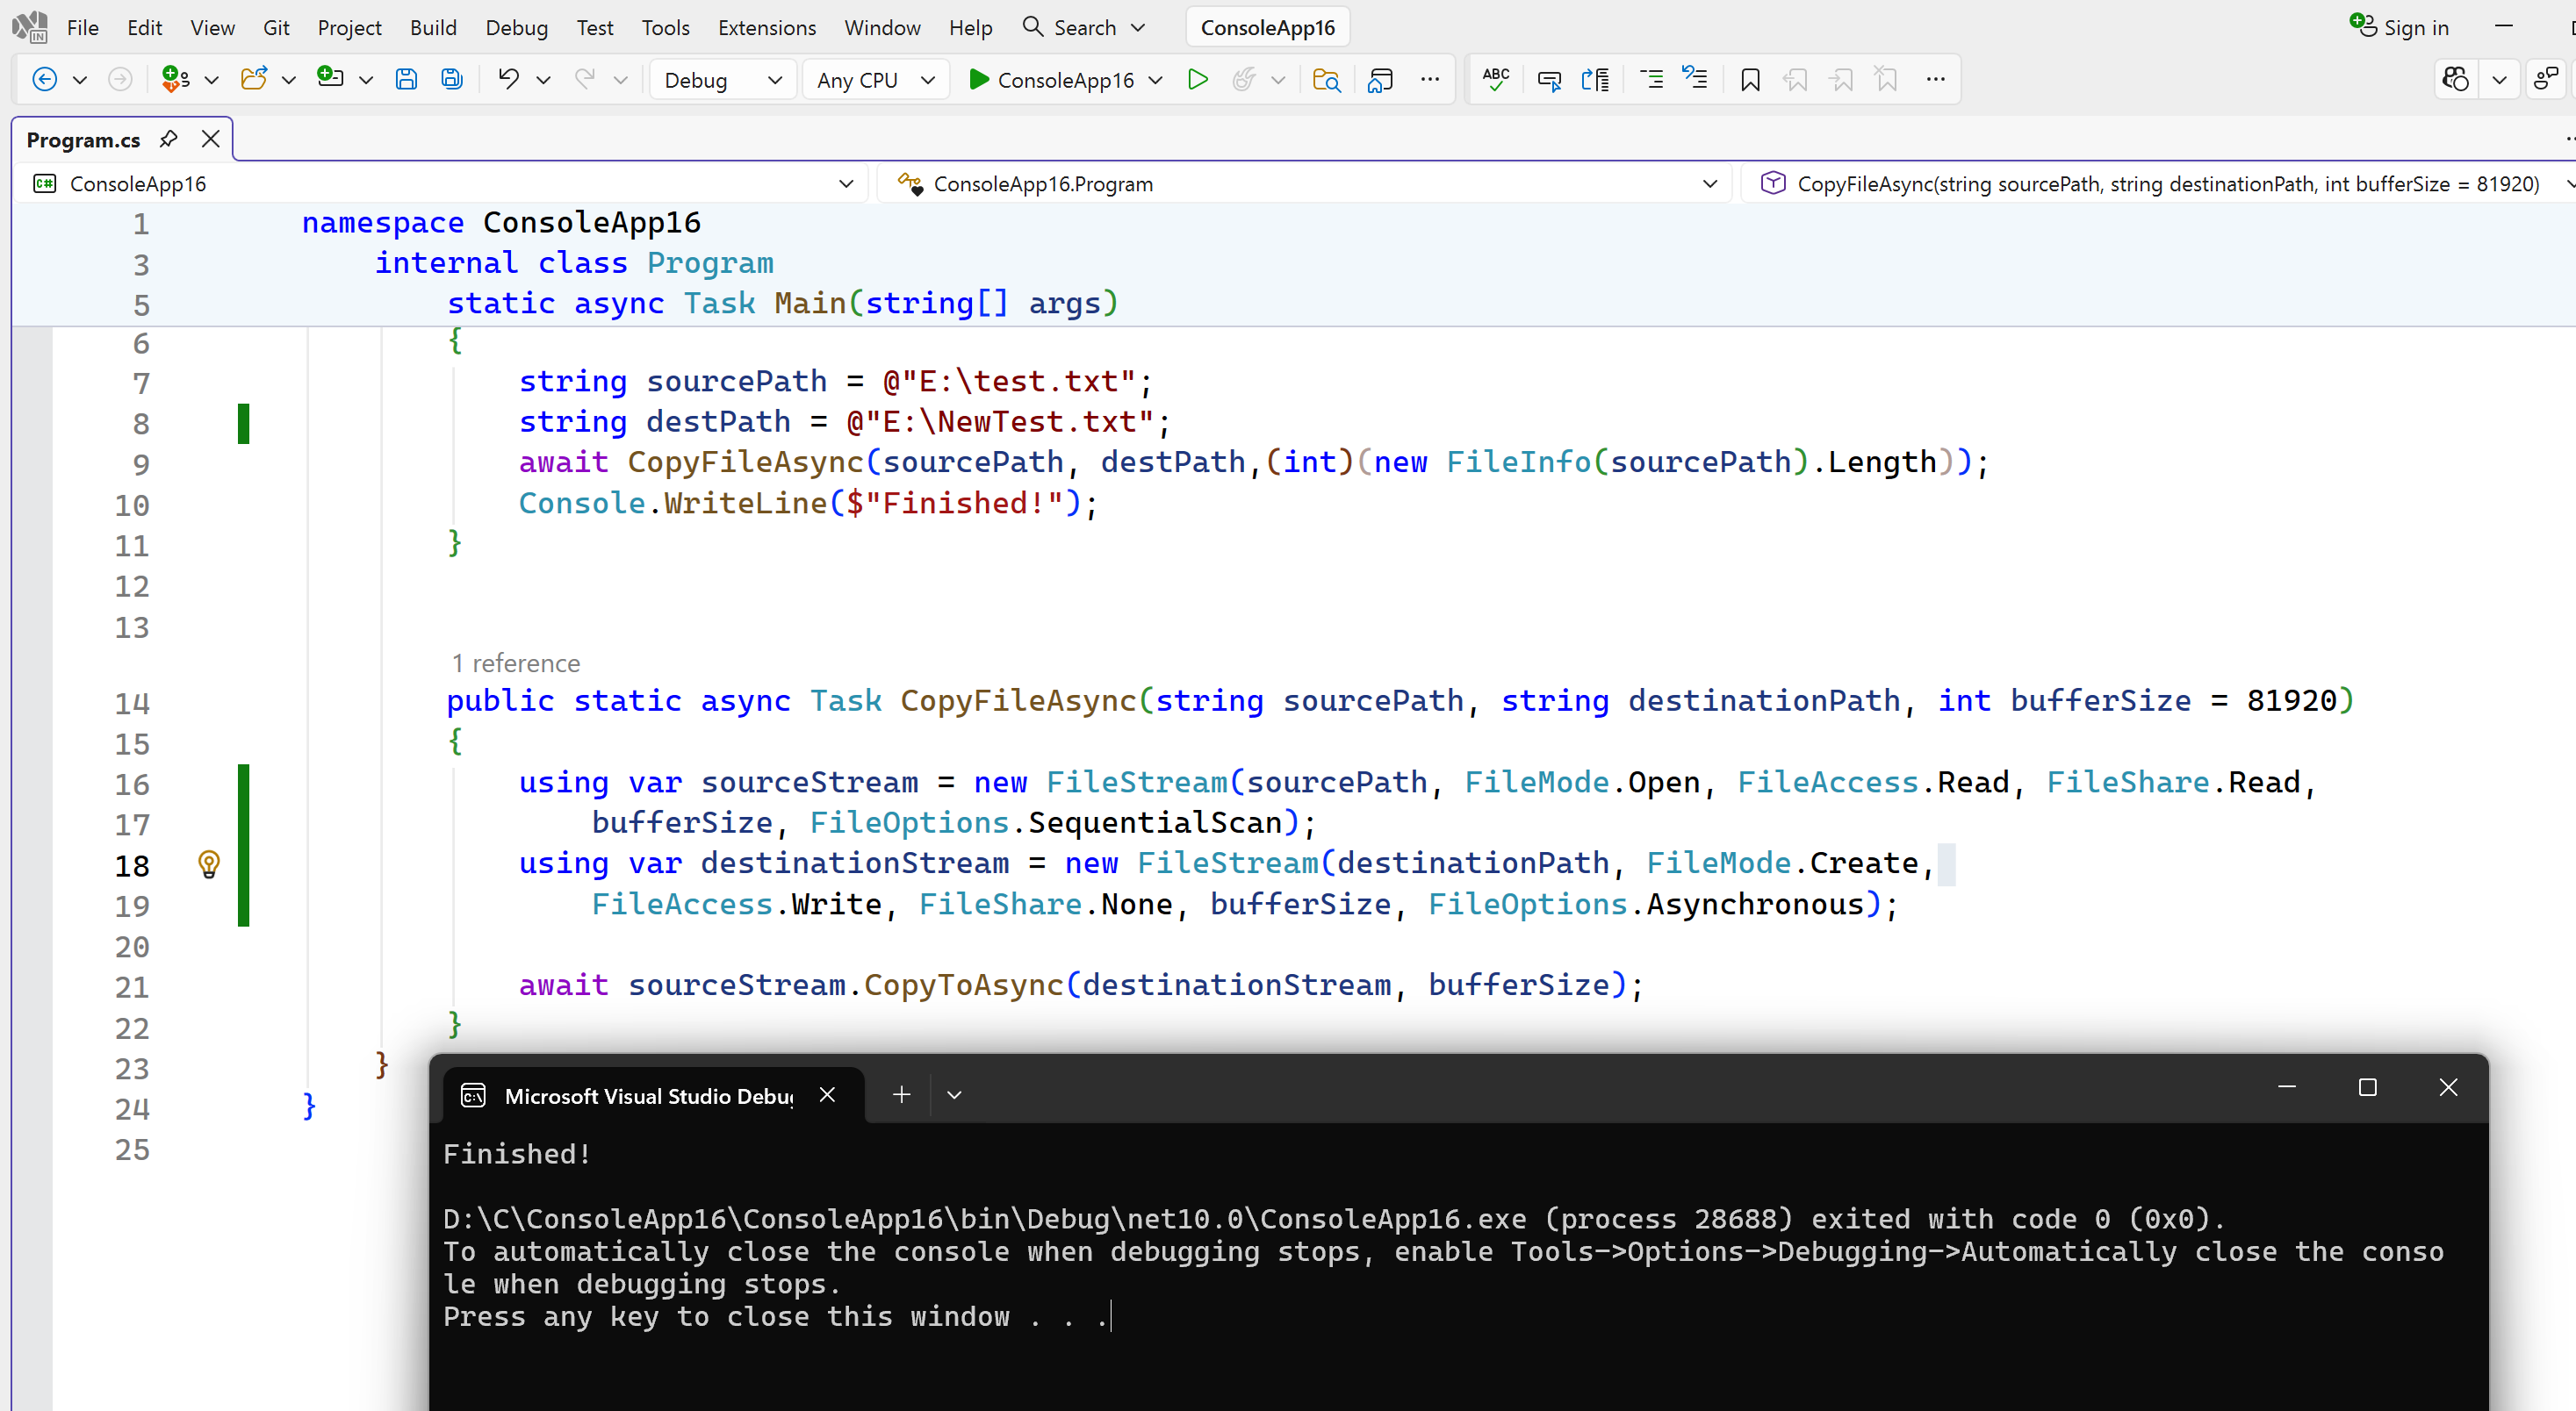Open the Debug configuration dropdown
Viewport: 2576px width, 1411px height.
click(x=722, y=80)
